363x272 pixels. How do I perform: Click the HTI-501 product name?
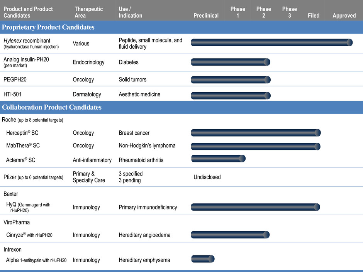(x=14, y=94)
